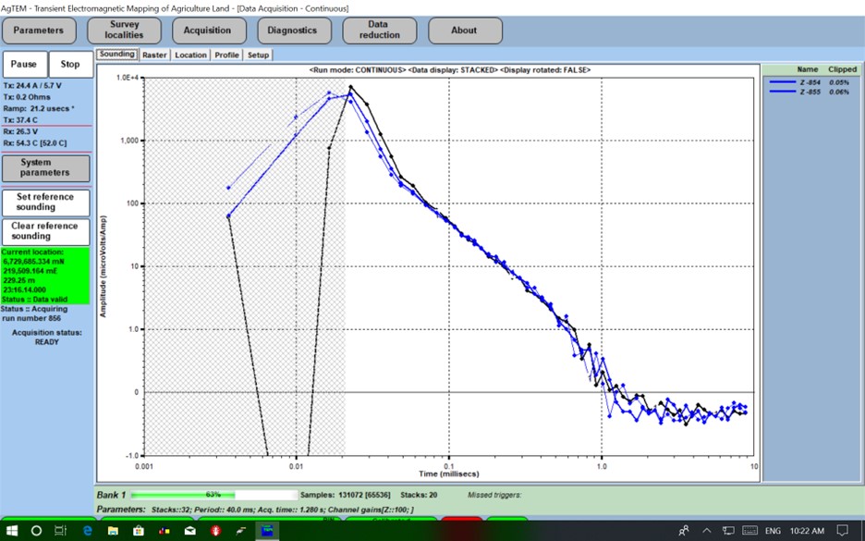Click the blue line swatch for Z-855
This screenshot has width=865, height=541.
click(x=782, y=92)
